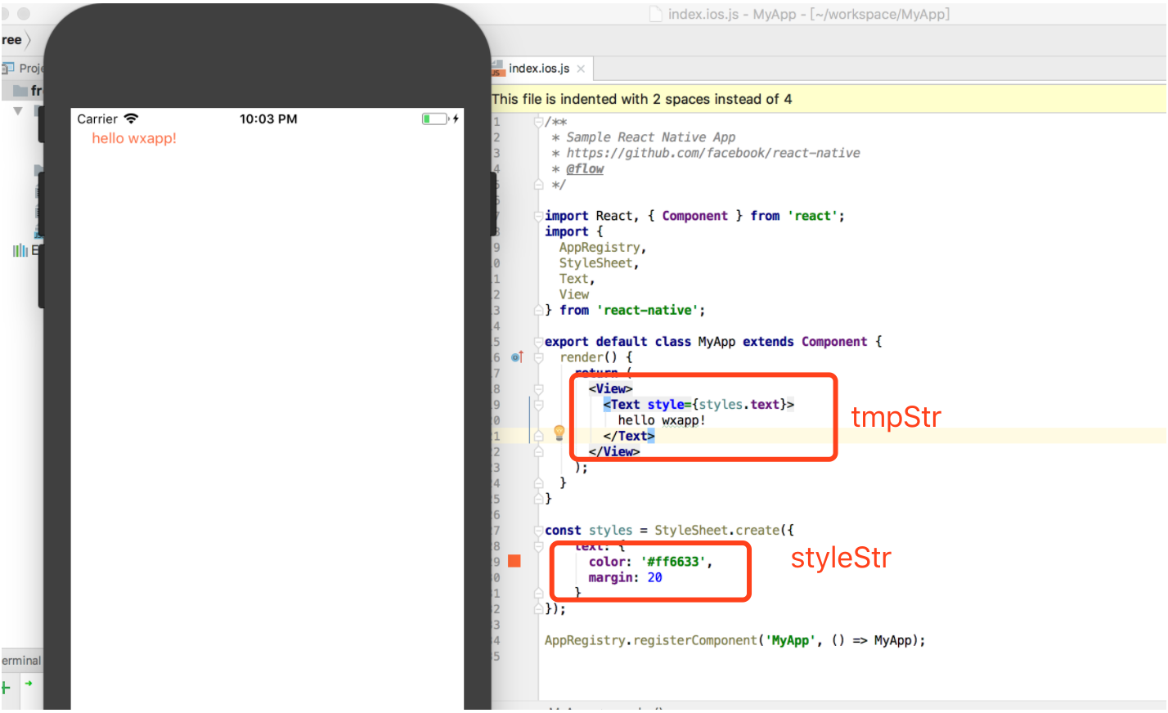
Task: Collapse the comment block at the /** line
Action: pos(538,122)
